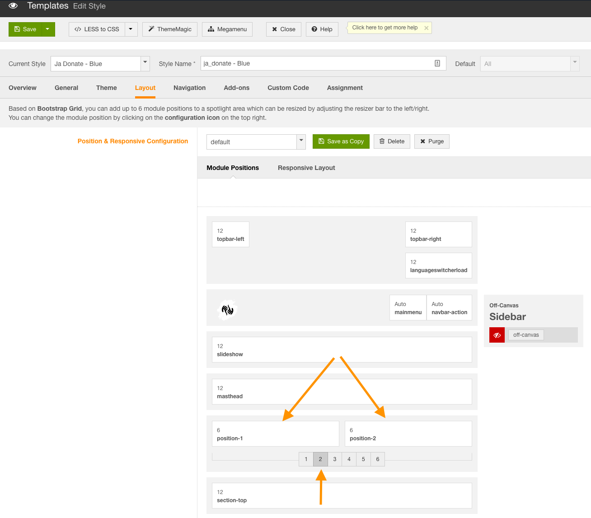Select the slideshow module position
The image size is (591, 518).
point(342,350)
